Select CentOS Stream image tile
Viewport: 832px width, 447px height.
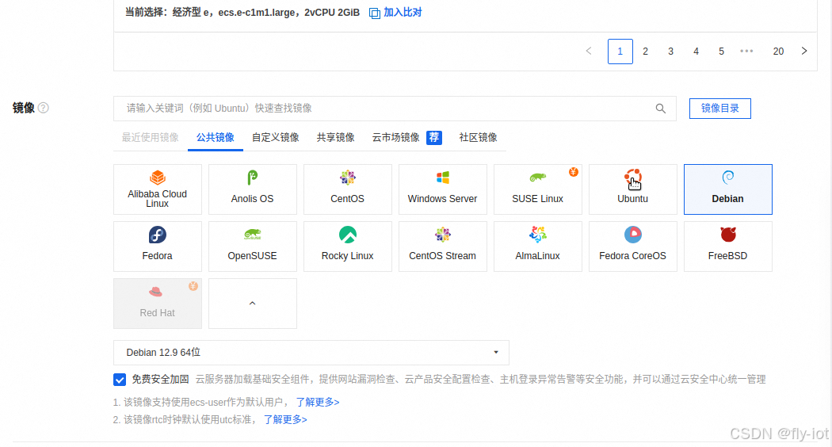tap(442, 246)
